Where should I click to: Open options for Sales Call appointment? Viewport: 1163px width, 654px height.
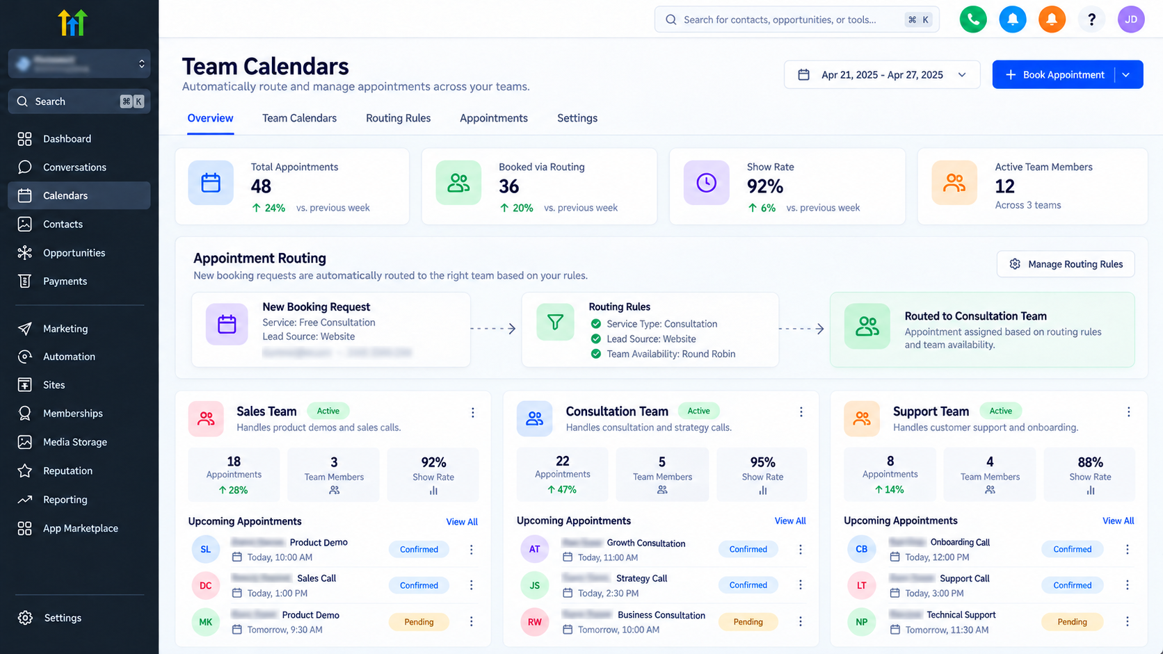tap(471, 585)
